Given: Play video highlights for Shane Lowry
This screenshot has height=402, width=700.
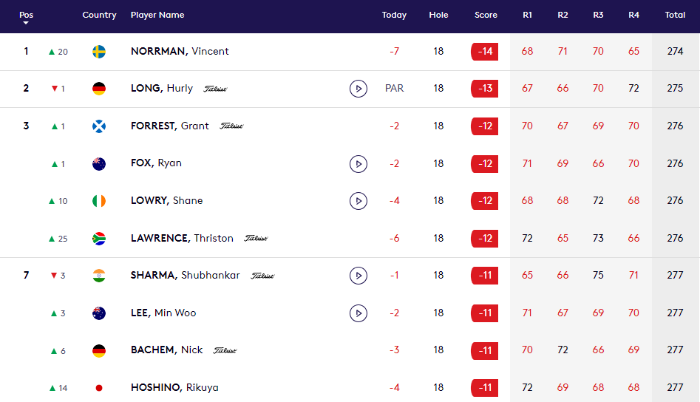Looking at the screenshot, I should click(359, 201).
